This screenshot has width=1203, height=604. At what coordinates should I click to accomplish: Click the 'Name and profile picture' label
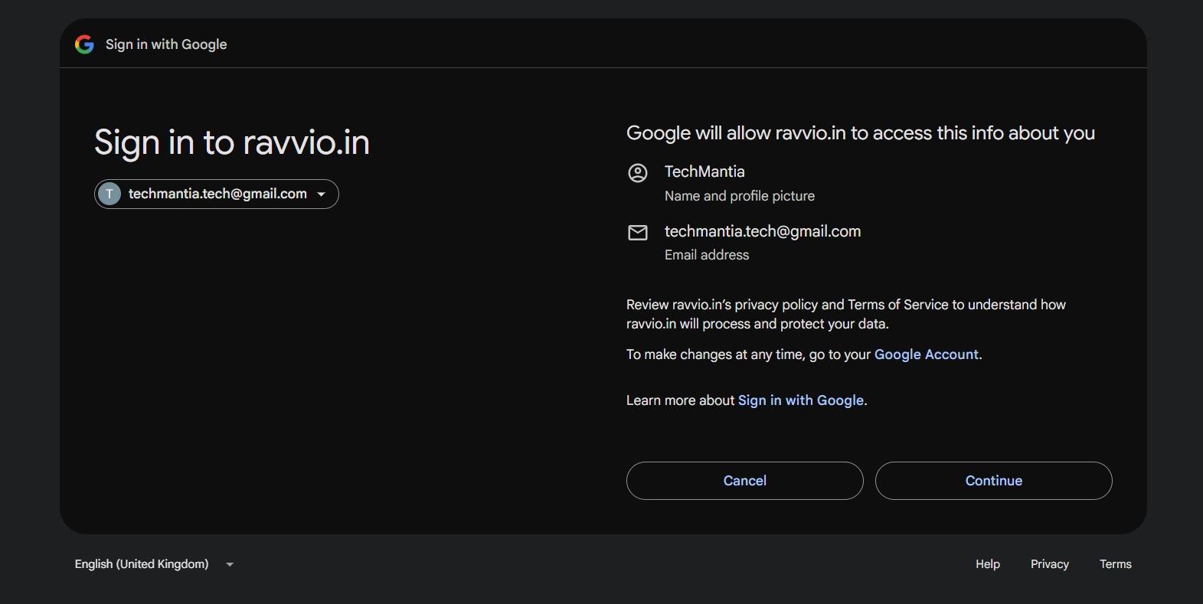click(x=740, y=196)
